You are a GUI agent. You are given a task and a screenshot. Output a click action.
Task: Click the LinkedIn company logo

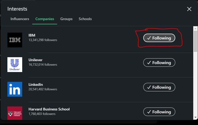15,89
